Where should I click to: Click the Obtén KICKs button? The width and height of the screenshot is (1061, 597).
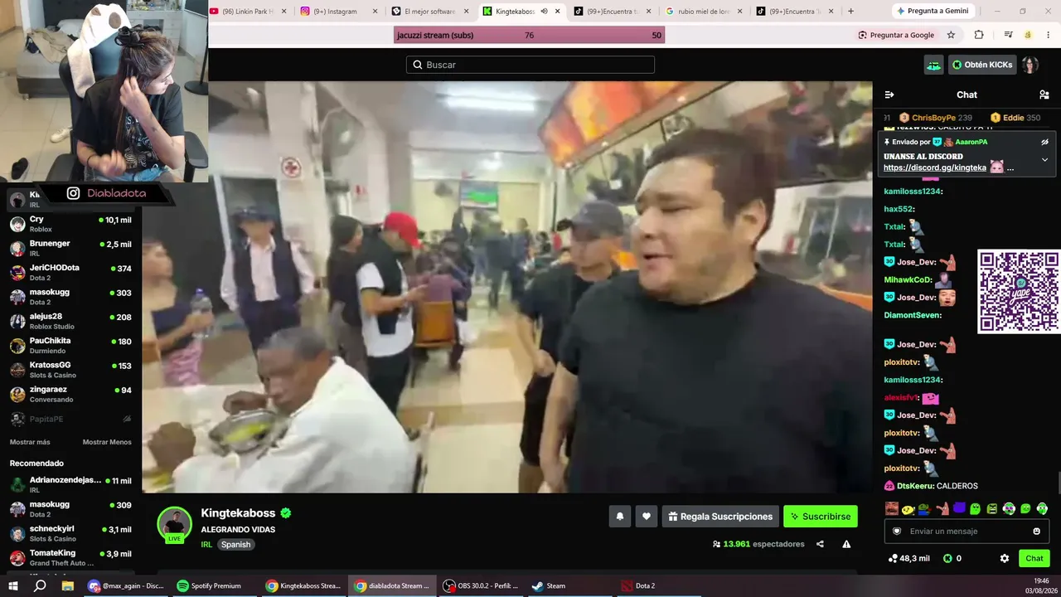982,65
